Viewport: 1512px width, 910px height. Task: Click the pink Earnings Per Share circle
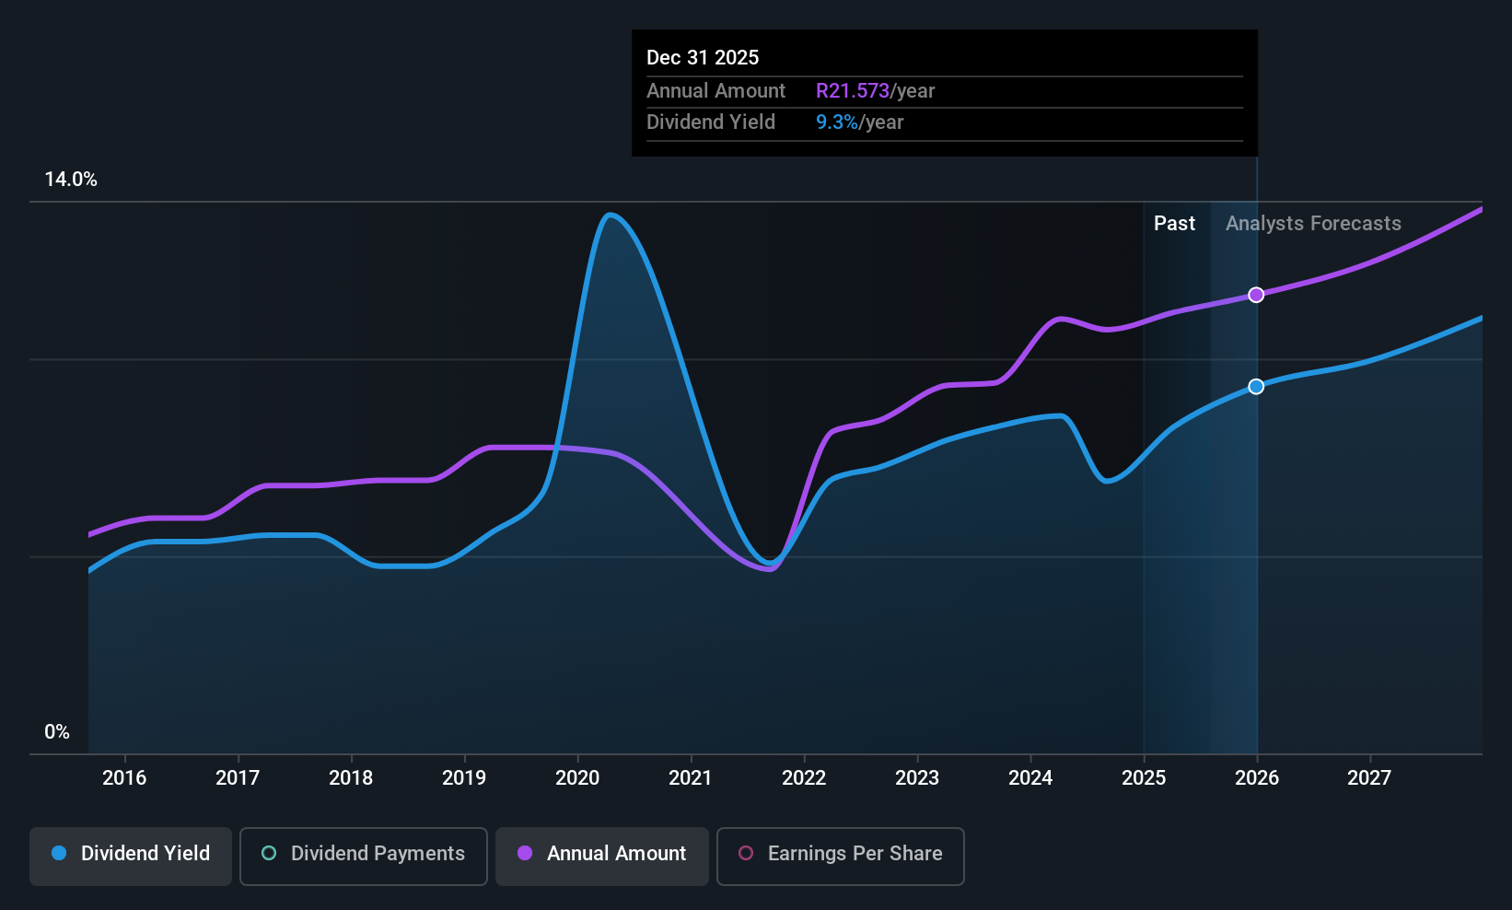[746, 853]
